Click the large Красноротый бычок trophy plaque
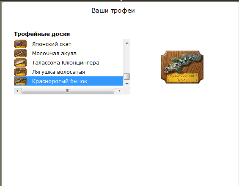 182,67
